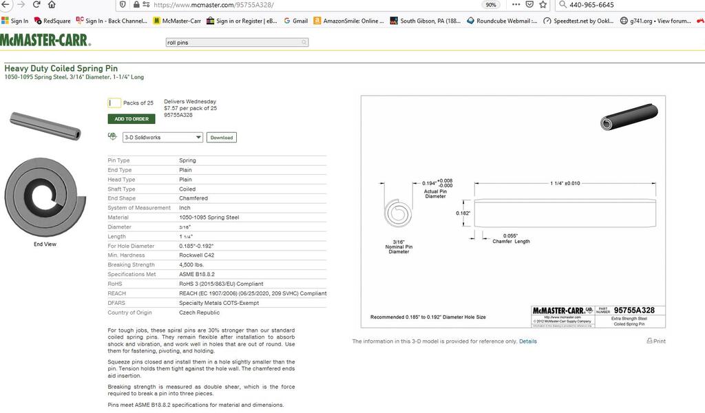
Task: Open the tracking protection shield icon
Action: [x=123, y=5]
